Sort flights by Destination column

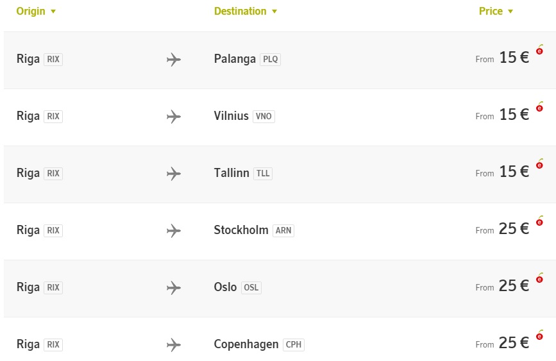pos(246,11)
